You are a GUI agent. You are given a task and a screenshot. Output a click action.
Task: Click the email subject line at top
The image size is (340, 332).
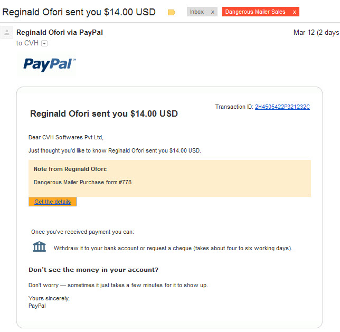[79, 12]
